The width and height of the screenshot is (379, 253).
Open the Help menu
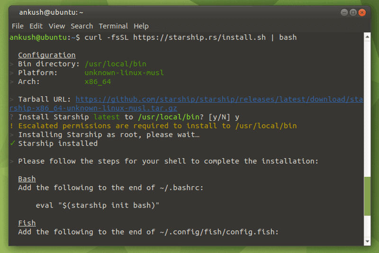141,26
